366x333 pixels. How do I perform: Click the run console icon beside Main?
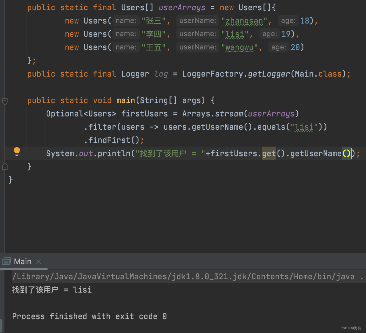coord(7,261)
